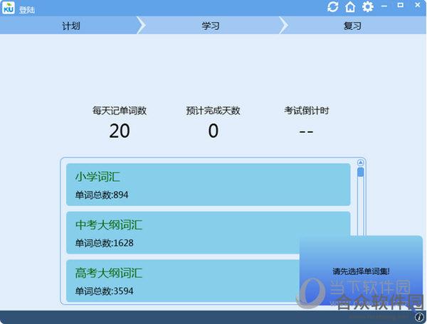
Task: Switch to the 复习 tab
Action: [352, 26]
